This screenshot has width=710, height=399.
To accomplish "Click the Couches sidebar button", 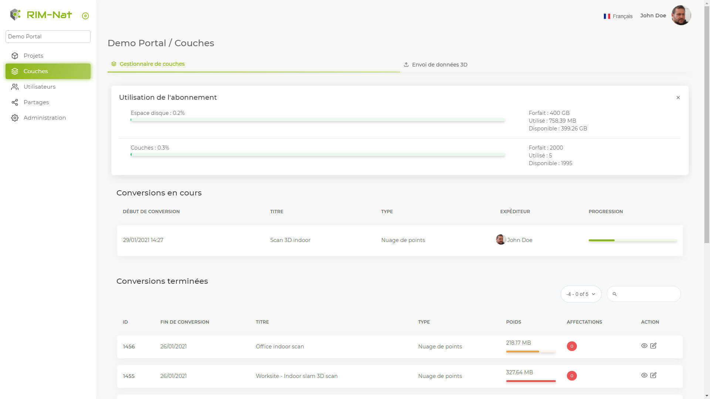I will pyautogui.click(x=48, y=71).
